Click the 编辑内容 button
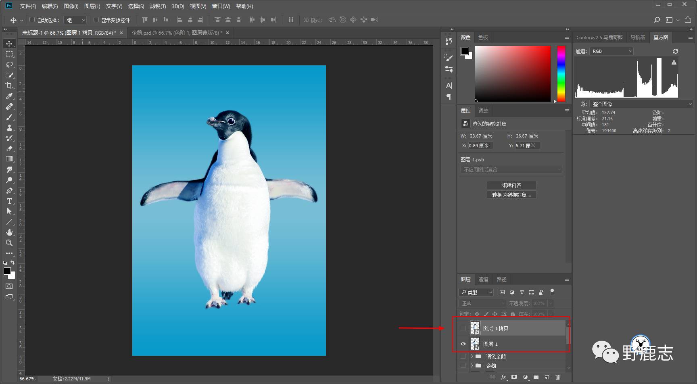The height and width of the screenshot is (384, 697). click(511, 185)
